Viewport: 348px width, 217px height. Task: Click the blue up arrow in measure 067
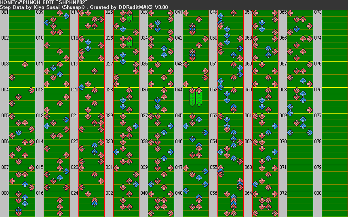303,80
